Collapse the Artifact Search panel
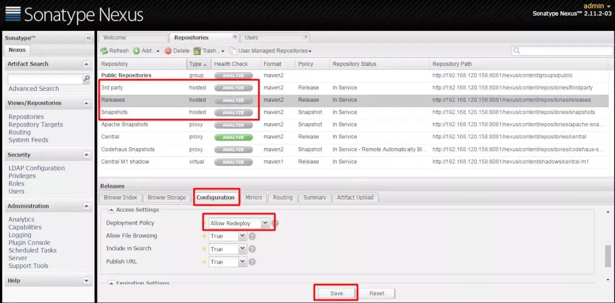615x303 pixels. coord(86,64)
